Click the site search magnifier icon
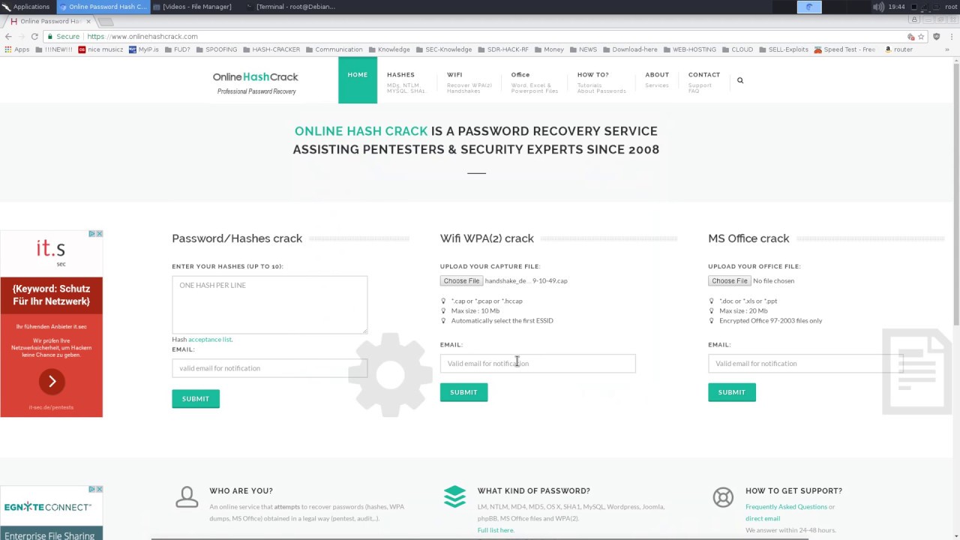 (740, 80)
